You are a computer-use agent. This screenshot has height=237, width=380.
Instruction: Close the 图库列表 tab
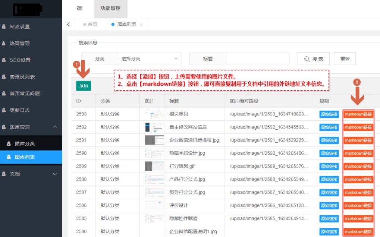141,25
